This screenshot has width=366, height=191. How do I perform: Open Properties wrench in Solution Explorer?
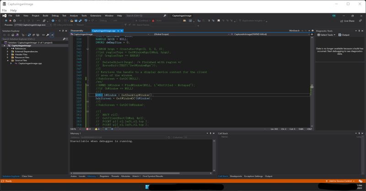(48, 35)
